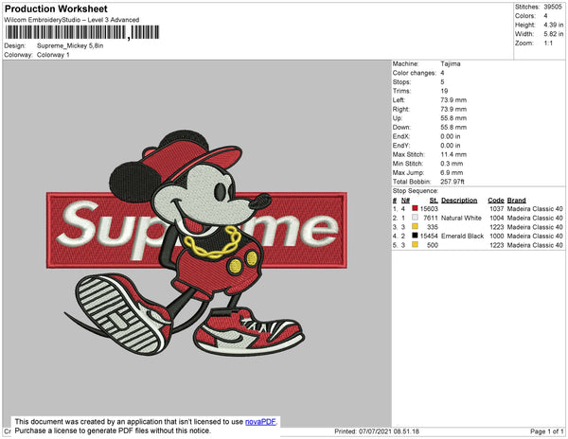Screen dimensions: 568x439
Task: Select machine value 'Tajima'
Action: (451, 63)
